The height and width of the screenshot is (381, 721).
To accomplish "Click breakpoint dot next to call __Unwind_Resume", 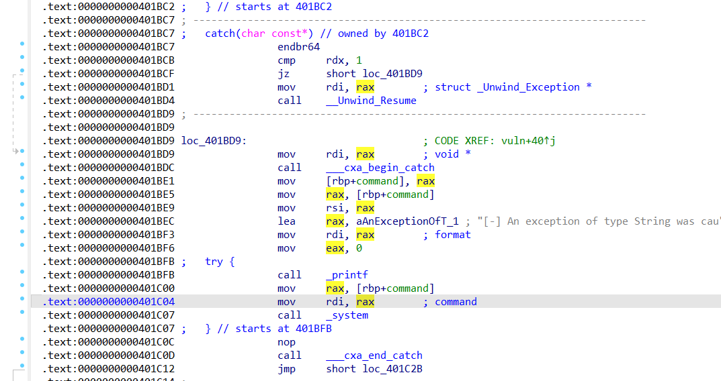I will tap(22, 98).
